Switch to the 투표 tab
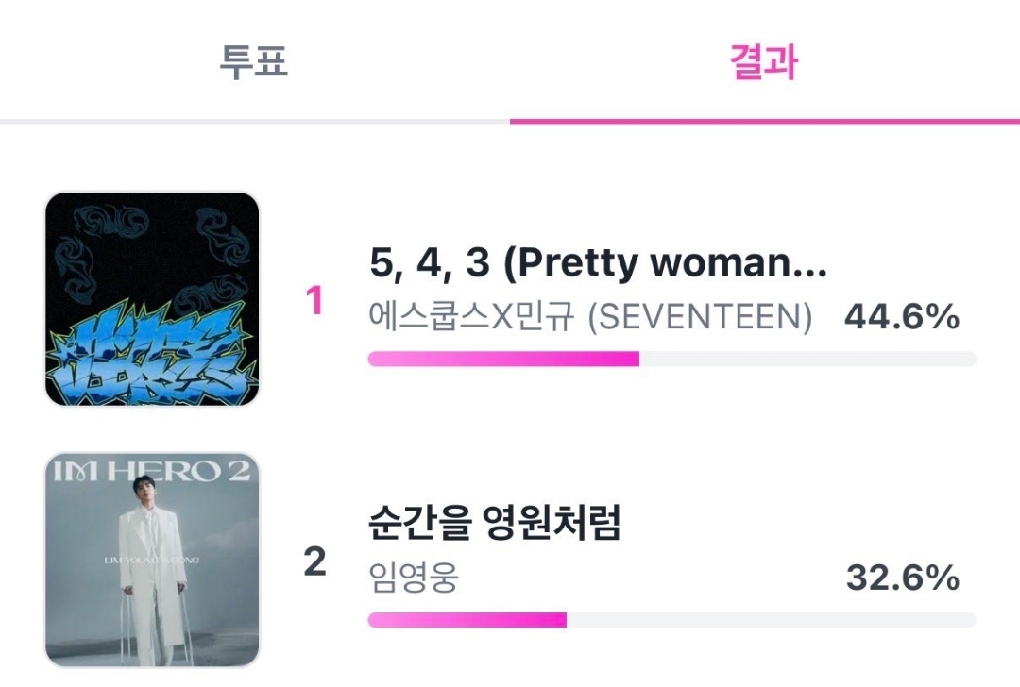The image size is (1020, 687). click(x=254, y=62)
